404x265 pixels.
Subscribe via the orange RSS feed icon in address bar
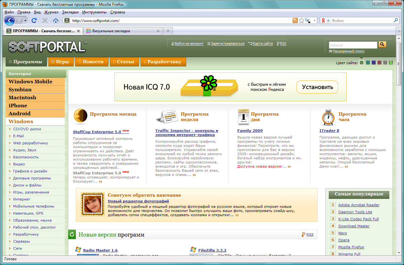click(x=295, y=20)
